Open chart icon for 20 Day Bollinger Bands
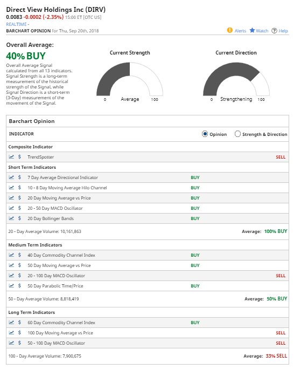 (x=11, y=218)
